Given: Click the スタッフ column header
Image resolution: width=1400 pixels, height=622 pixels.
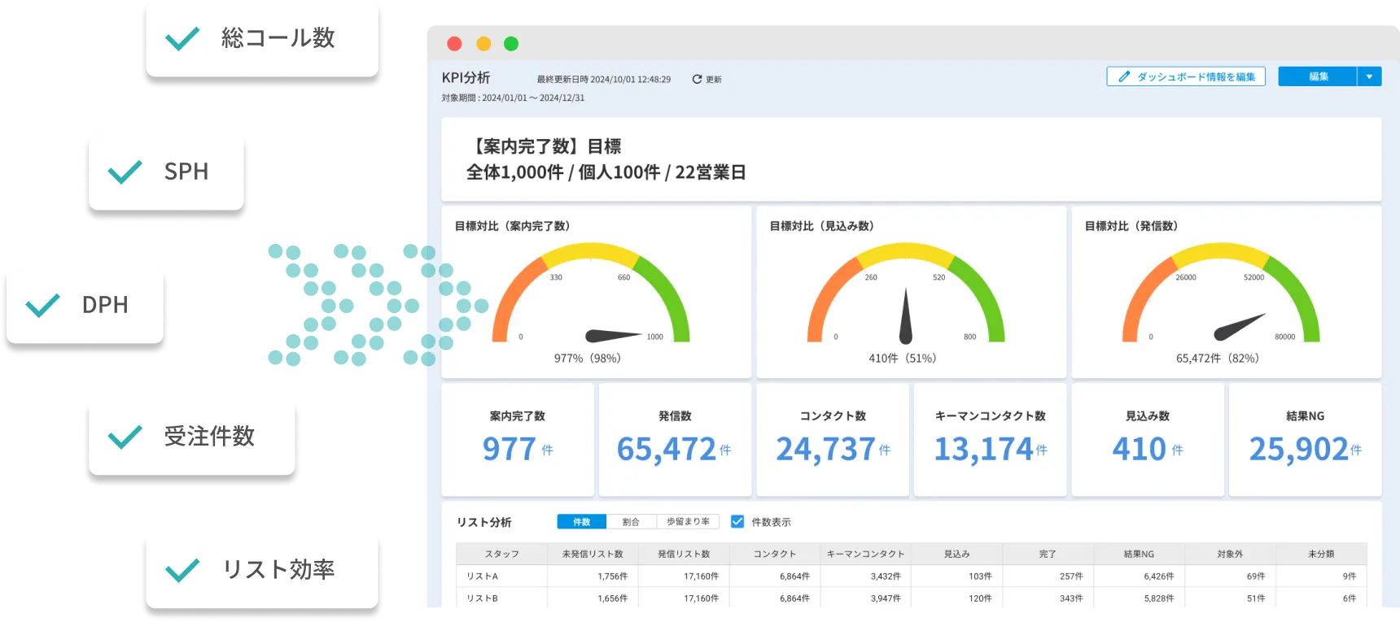Looking at the screenshot, I should click(501, 554).
